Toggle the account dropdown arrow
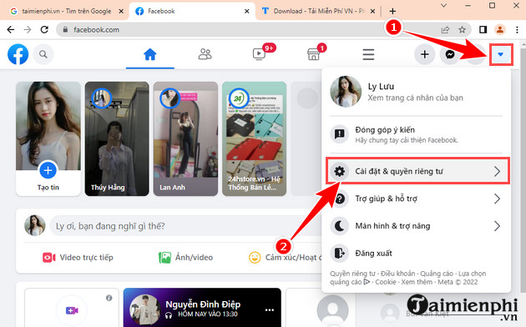The height and width of the screenshot is (327, 526). (501, 54)
